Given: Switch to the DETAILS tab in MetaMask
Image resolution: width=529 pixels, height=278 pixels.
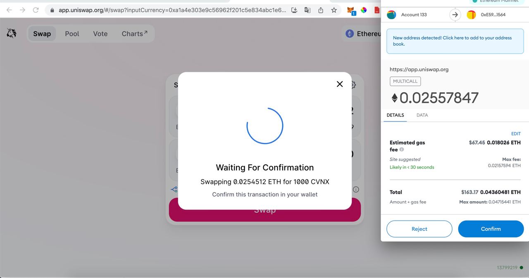Looking at the screenshot, I should click(395, 115).
